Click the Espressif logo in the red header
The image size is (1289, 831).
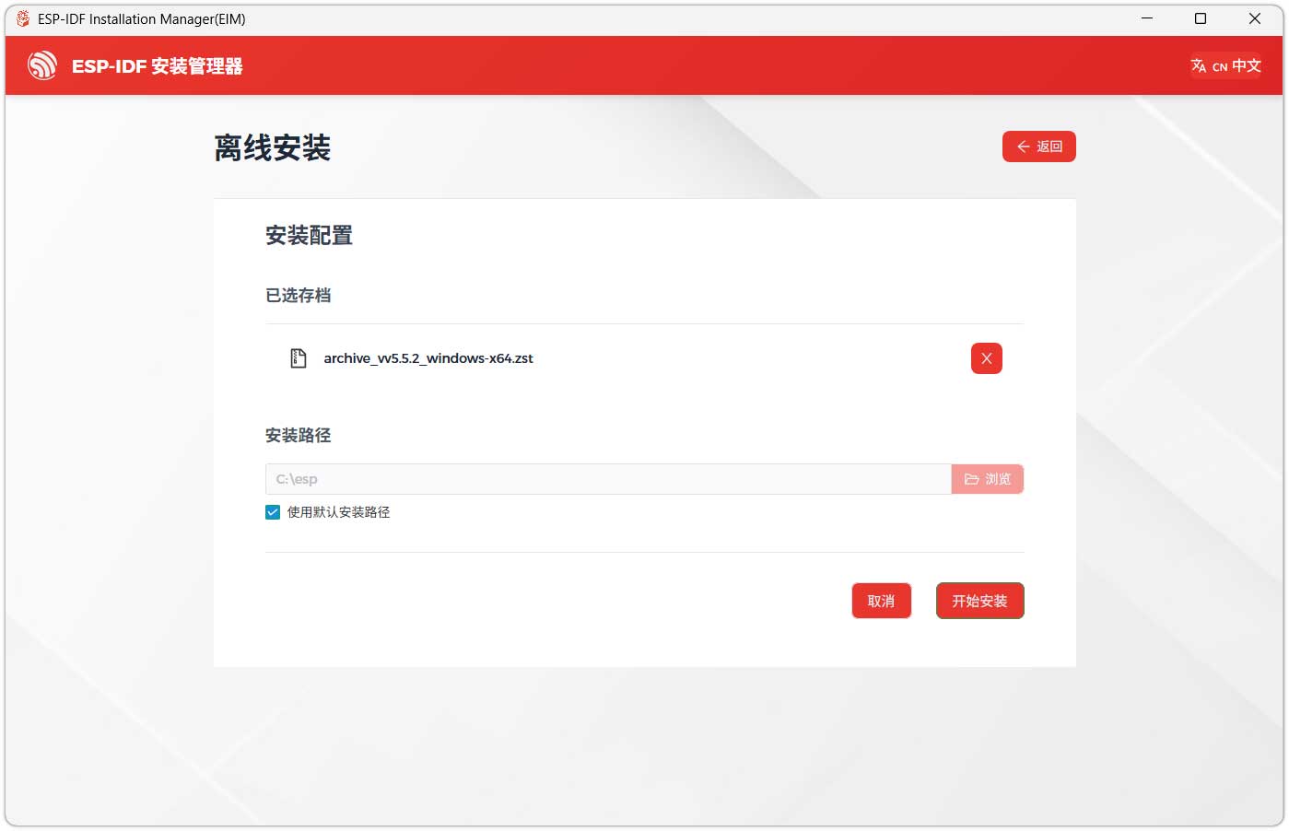point(42,65)
